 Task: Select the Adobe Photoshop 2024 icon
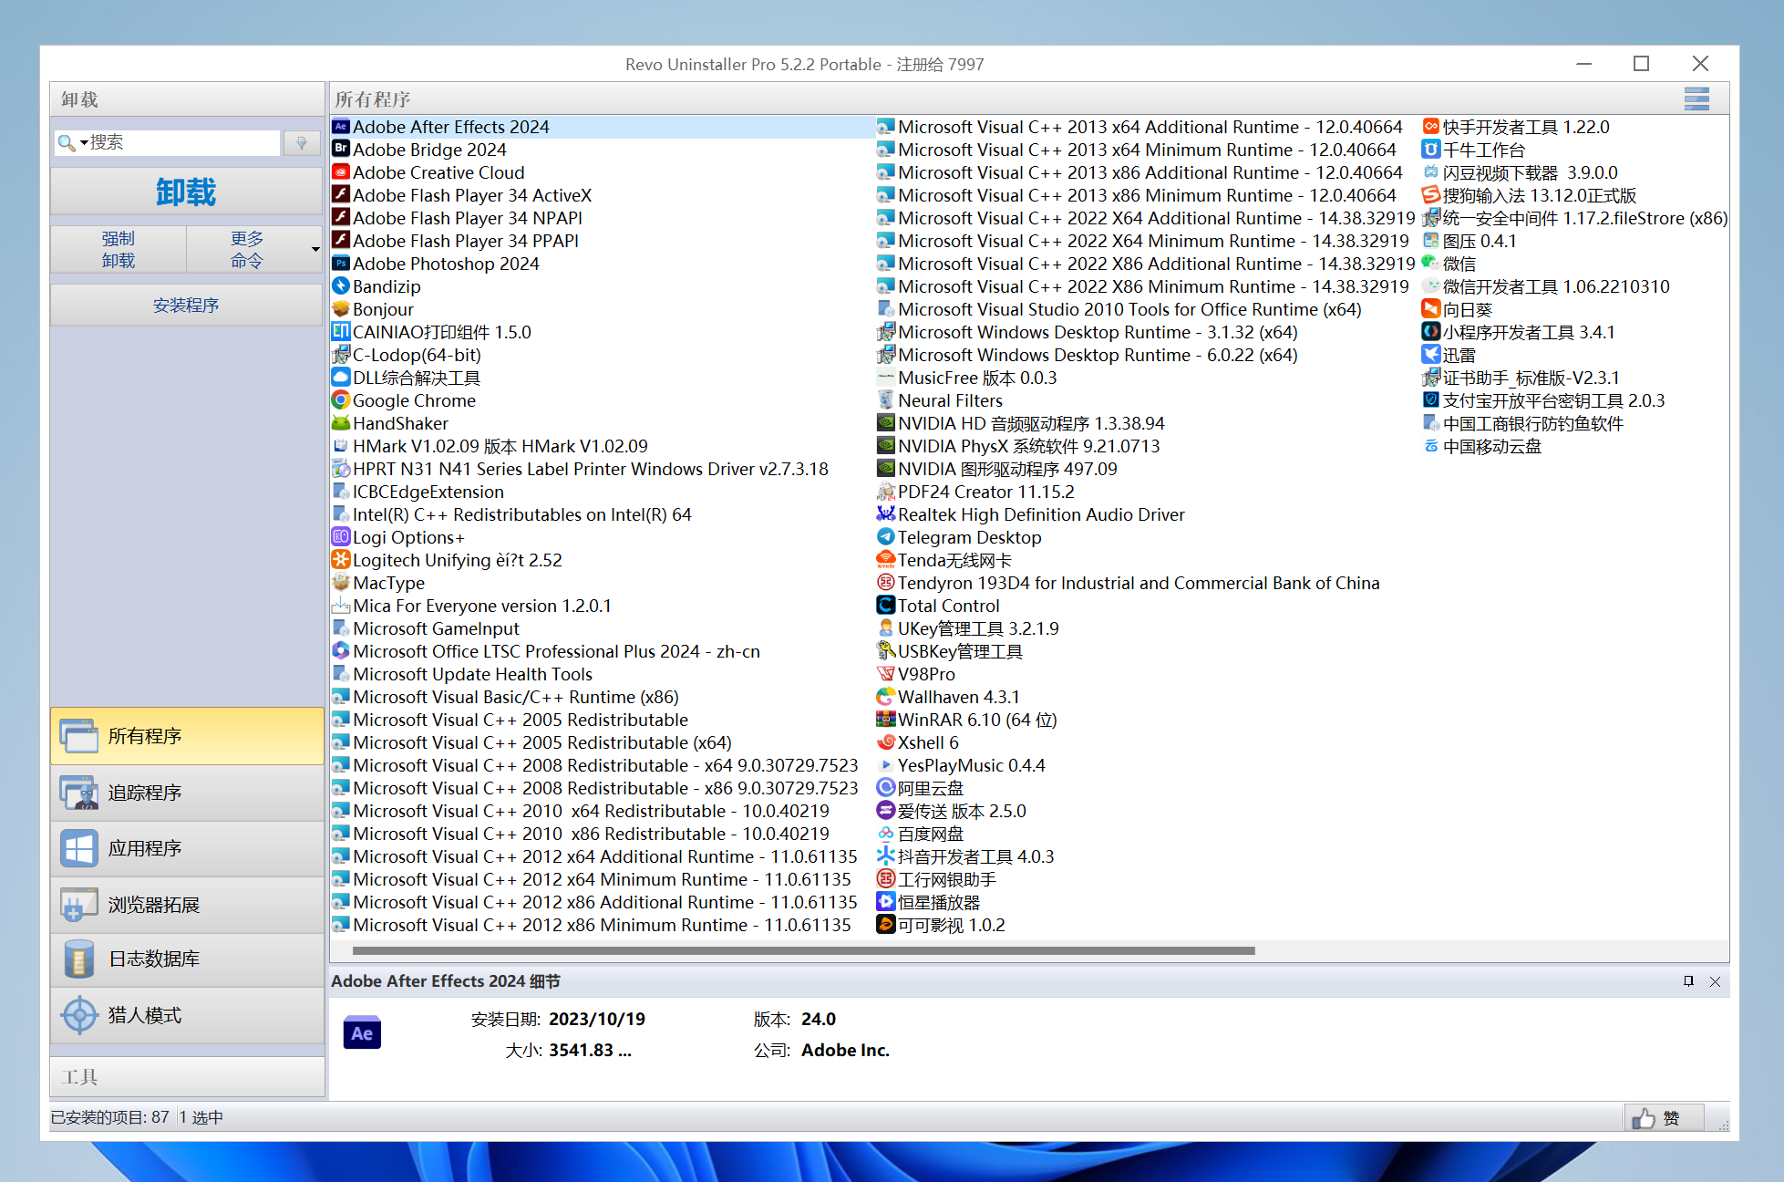(341, 264)
